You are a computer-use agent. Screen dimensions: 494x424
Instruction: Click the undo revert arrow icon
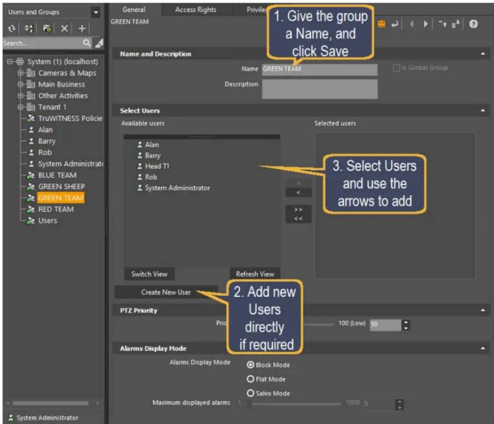click(395, 24)
